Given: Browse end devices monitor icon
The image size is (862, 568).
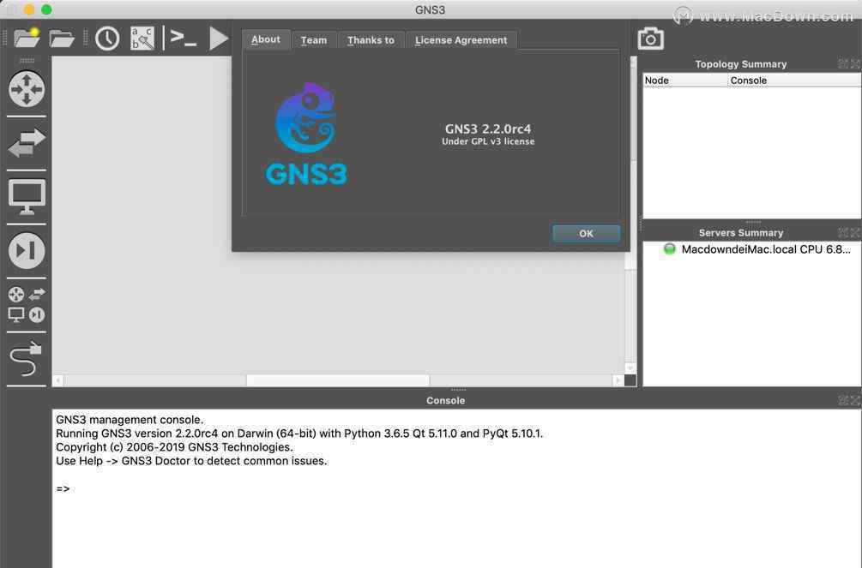Looking at the screenshot, I should pyautogui.click(x=27, y=197).
